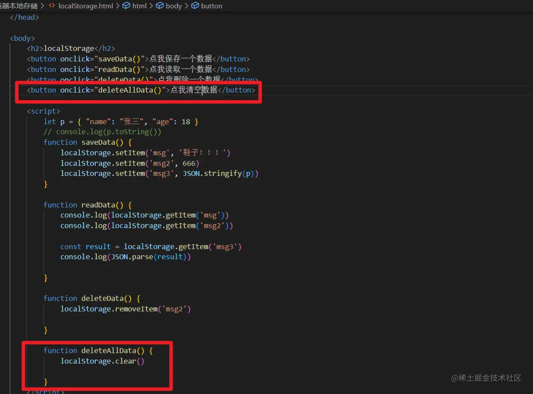This screenshot has width=533, height=394.
Task: Select the html breadcrumb segment
Action: (x=135, y=6)
